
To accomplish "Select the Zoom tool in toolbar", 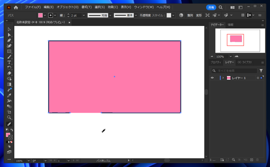I will coord(9,117).
